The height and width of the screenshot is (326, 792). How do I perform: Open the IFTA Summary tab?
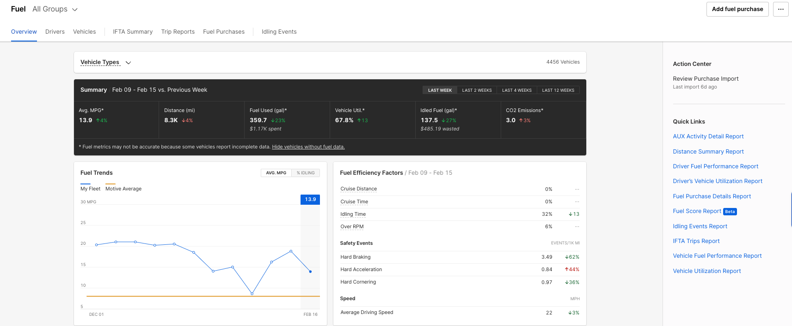coord(133,32)
